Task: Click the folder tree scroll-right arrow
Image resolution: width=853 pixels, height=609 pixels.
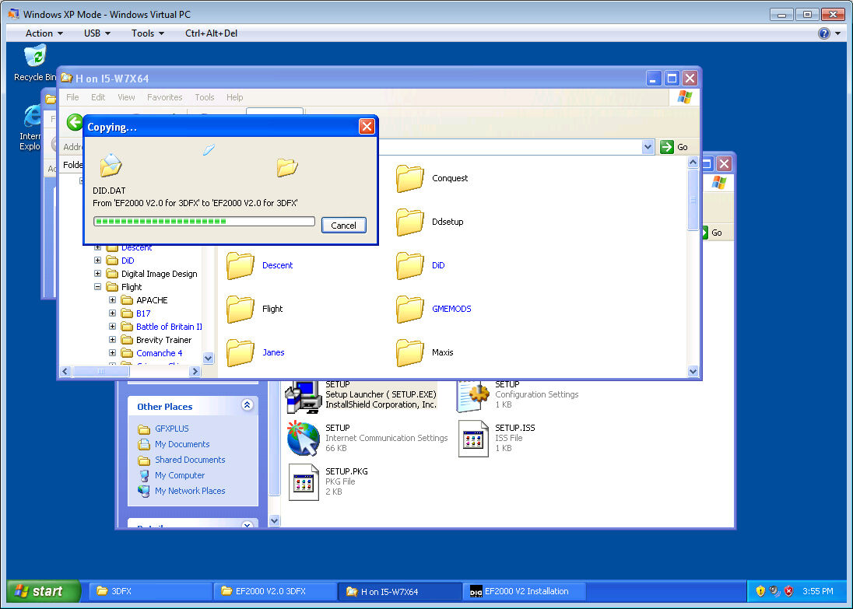Action: point(195,371)
